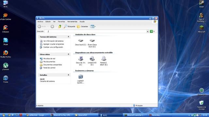
Task: Switch to Minecraft to Play Offline taskbar window
Action: tap(61, 115)
